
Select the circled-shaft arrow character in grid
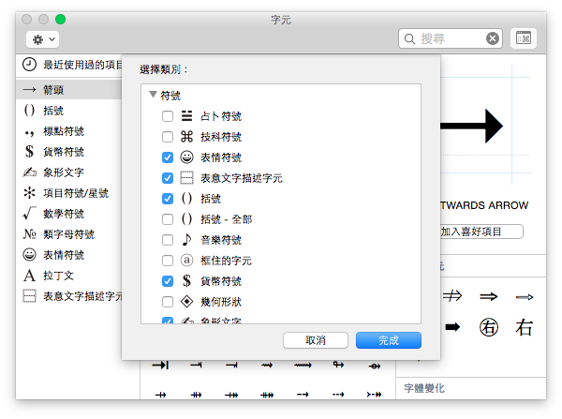(374, 366)
